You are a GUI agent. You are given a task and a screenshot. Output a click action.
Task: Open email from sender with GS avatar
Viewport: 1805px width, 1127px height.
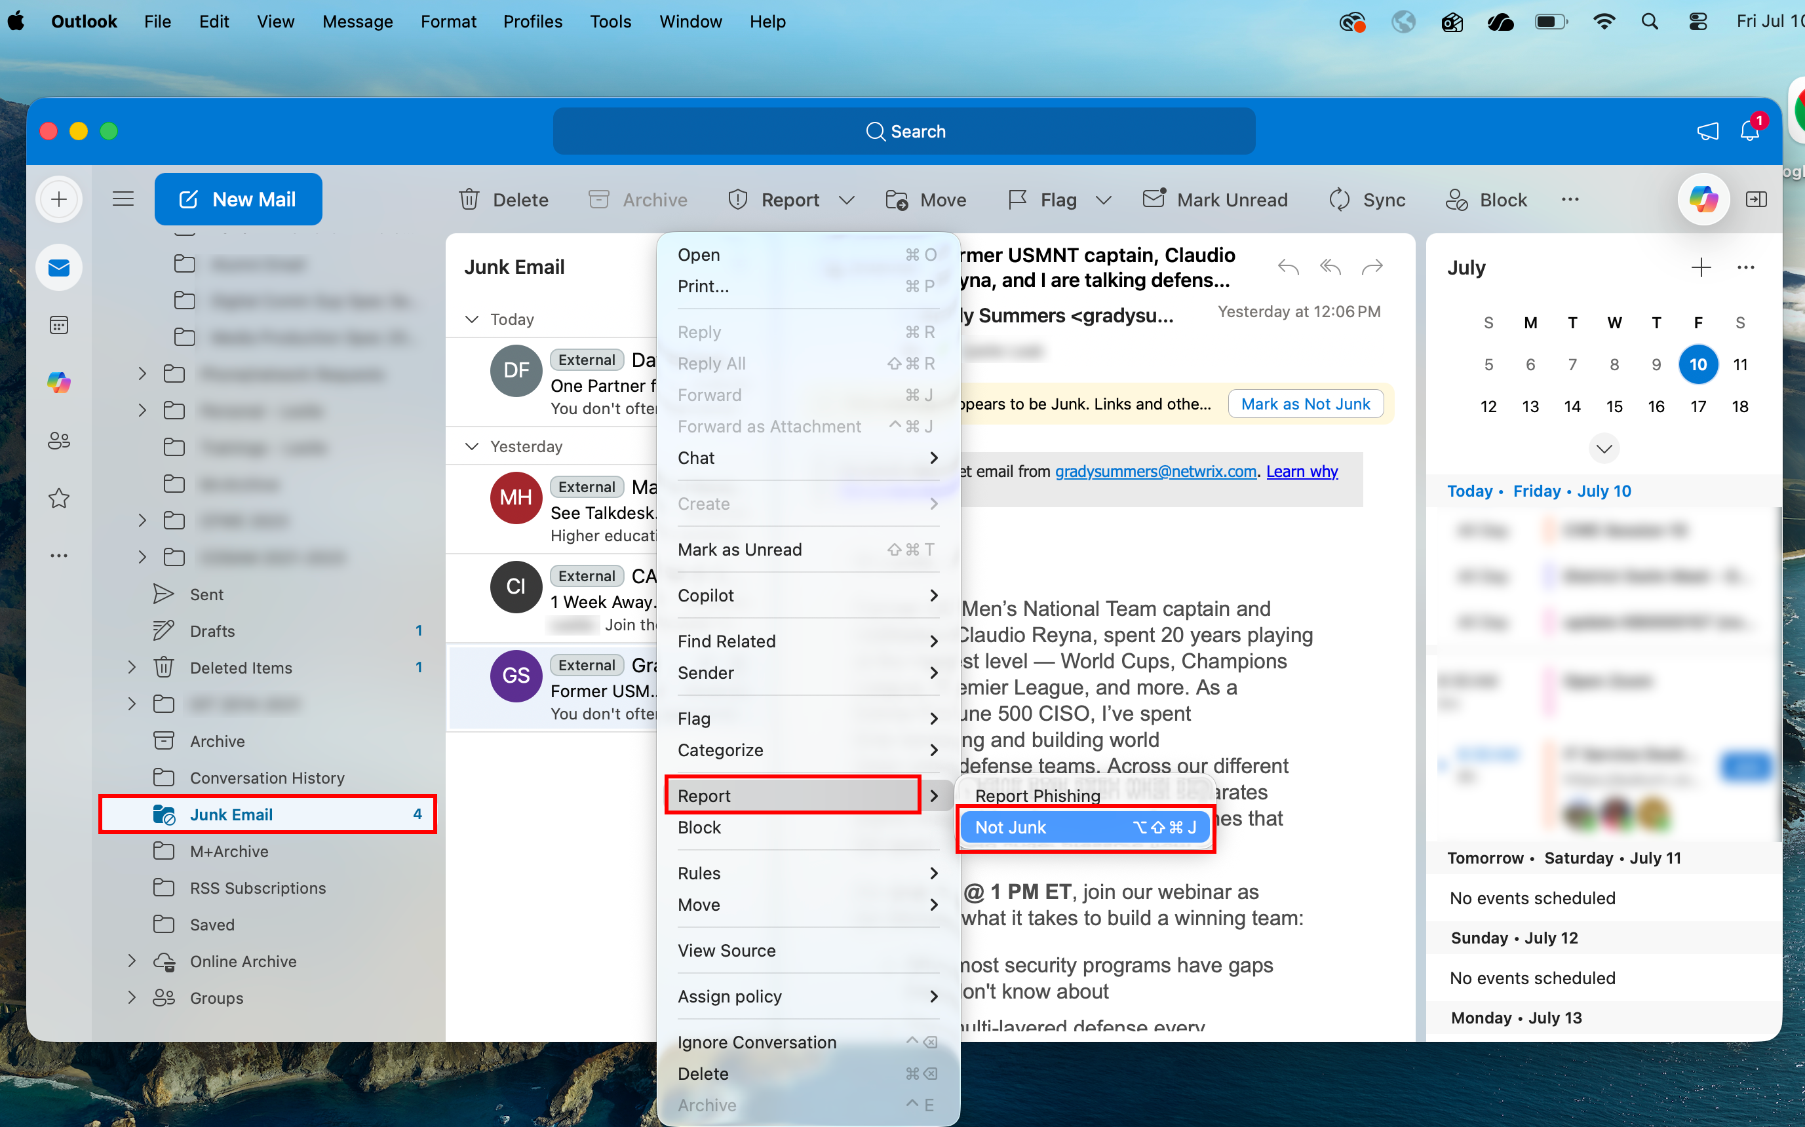pyautogui.click(x=553, y=688)
